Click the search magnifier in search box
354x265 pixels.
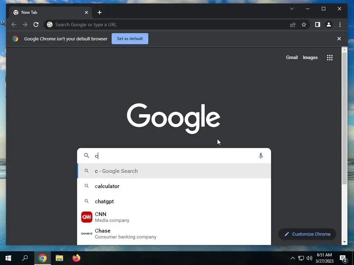pyautogui.click(x=87, y=156)
